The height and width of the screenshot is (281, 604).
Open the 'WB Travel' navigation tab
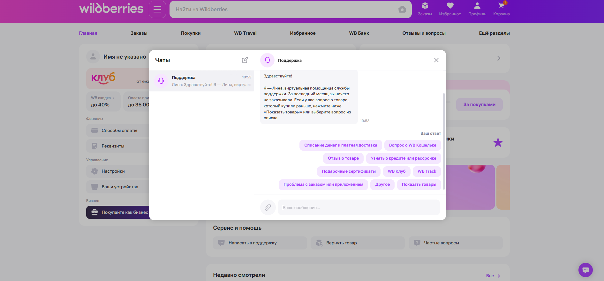[x=245, y=33]
